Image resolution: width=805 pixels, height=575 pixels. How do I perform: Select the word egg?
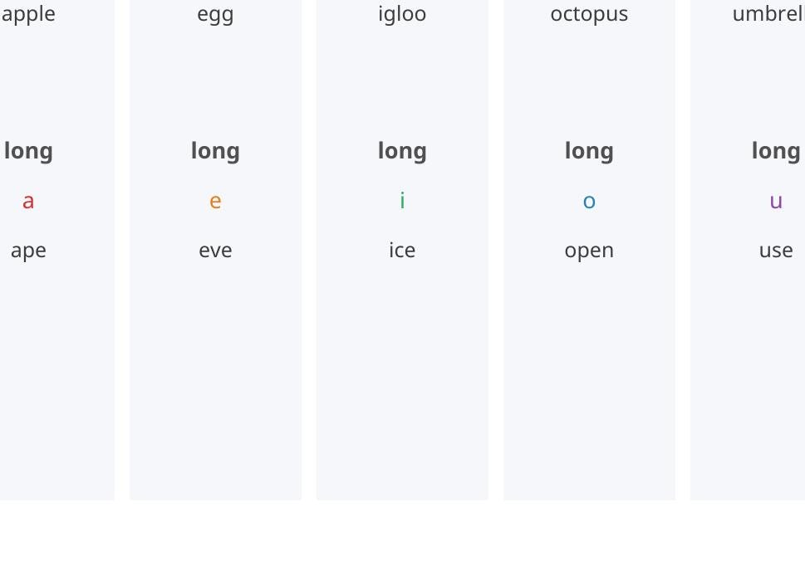pos(215,15)
